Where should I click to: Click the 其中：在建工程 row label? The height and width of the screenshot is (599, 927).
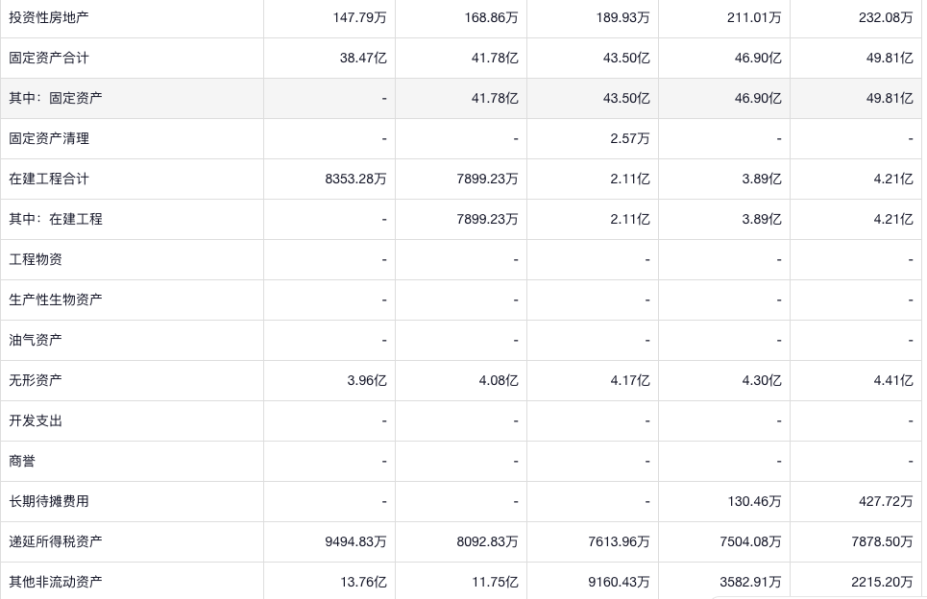pyautogui.click(x=56, y=219)
